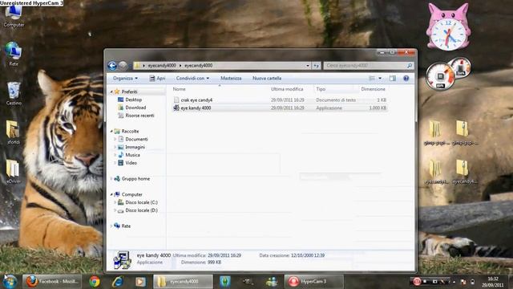Open the Computer desktop icon

tap(14, 16)
